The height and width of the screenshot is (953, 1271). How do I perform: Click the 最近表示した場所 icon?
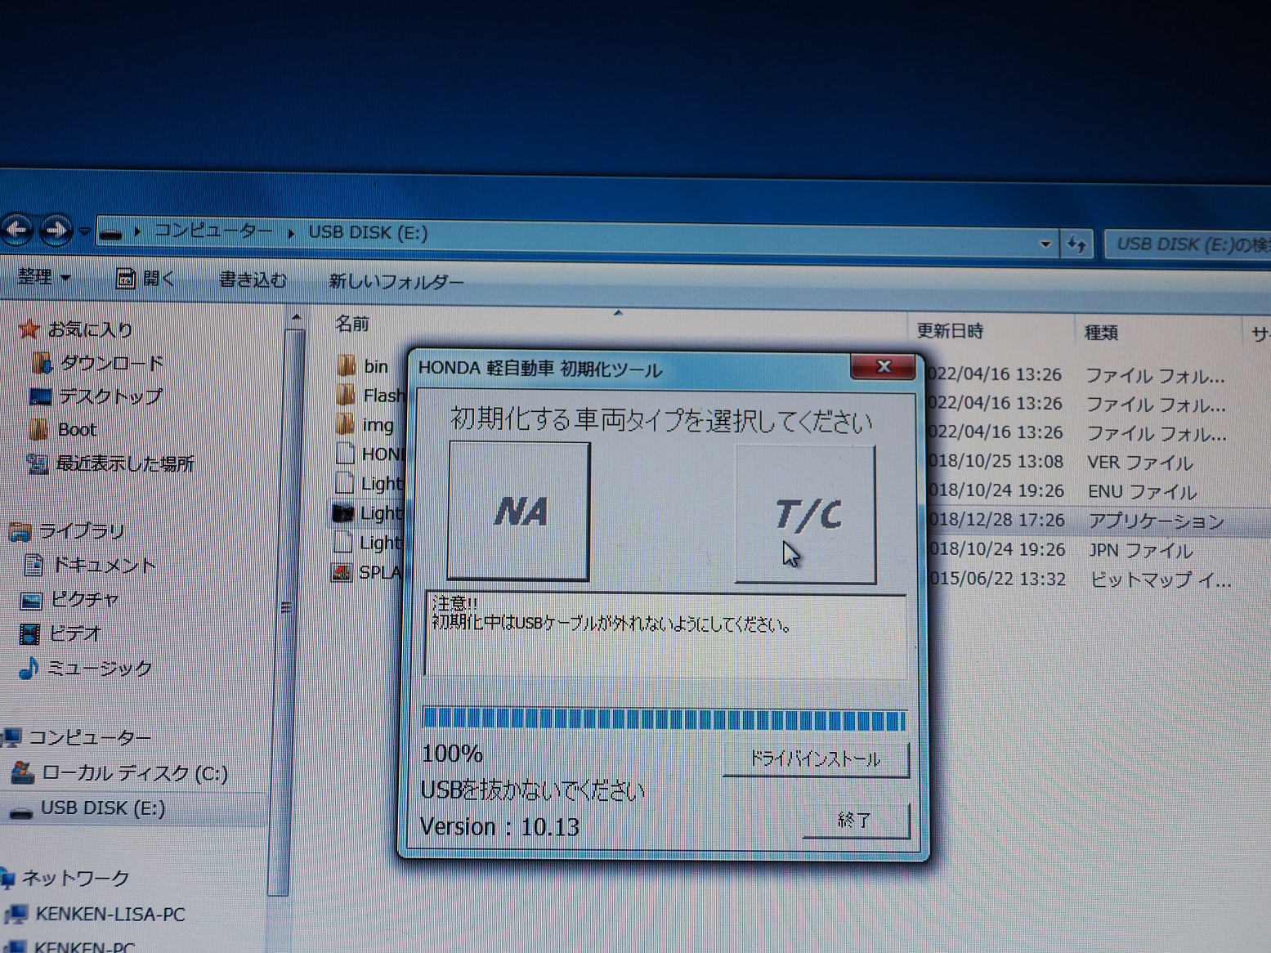[x=38, y=464]
